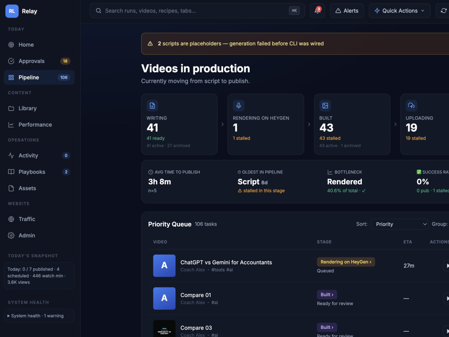
Task: Click the placeholder scripts warning banner
Action: 295,44
